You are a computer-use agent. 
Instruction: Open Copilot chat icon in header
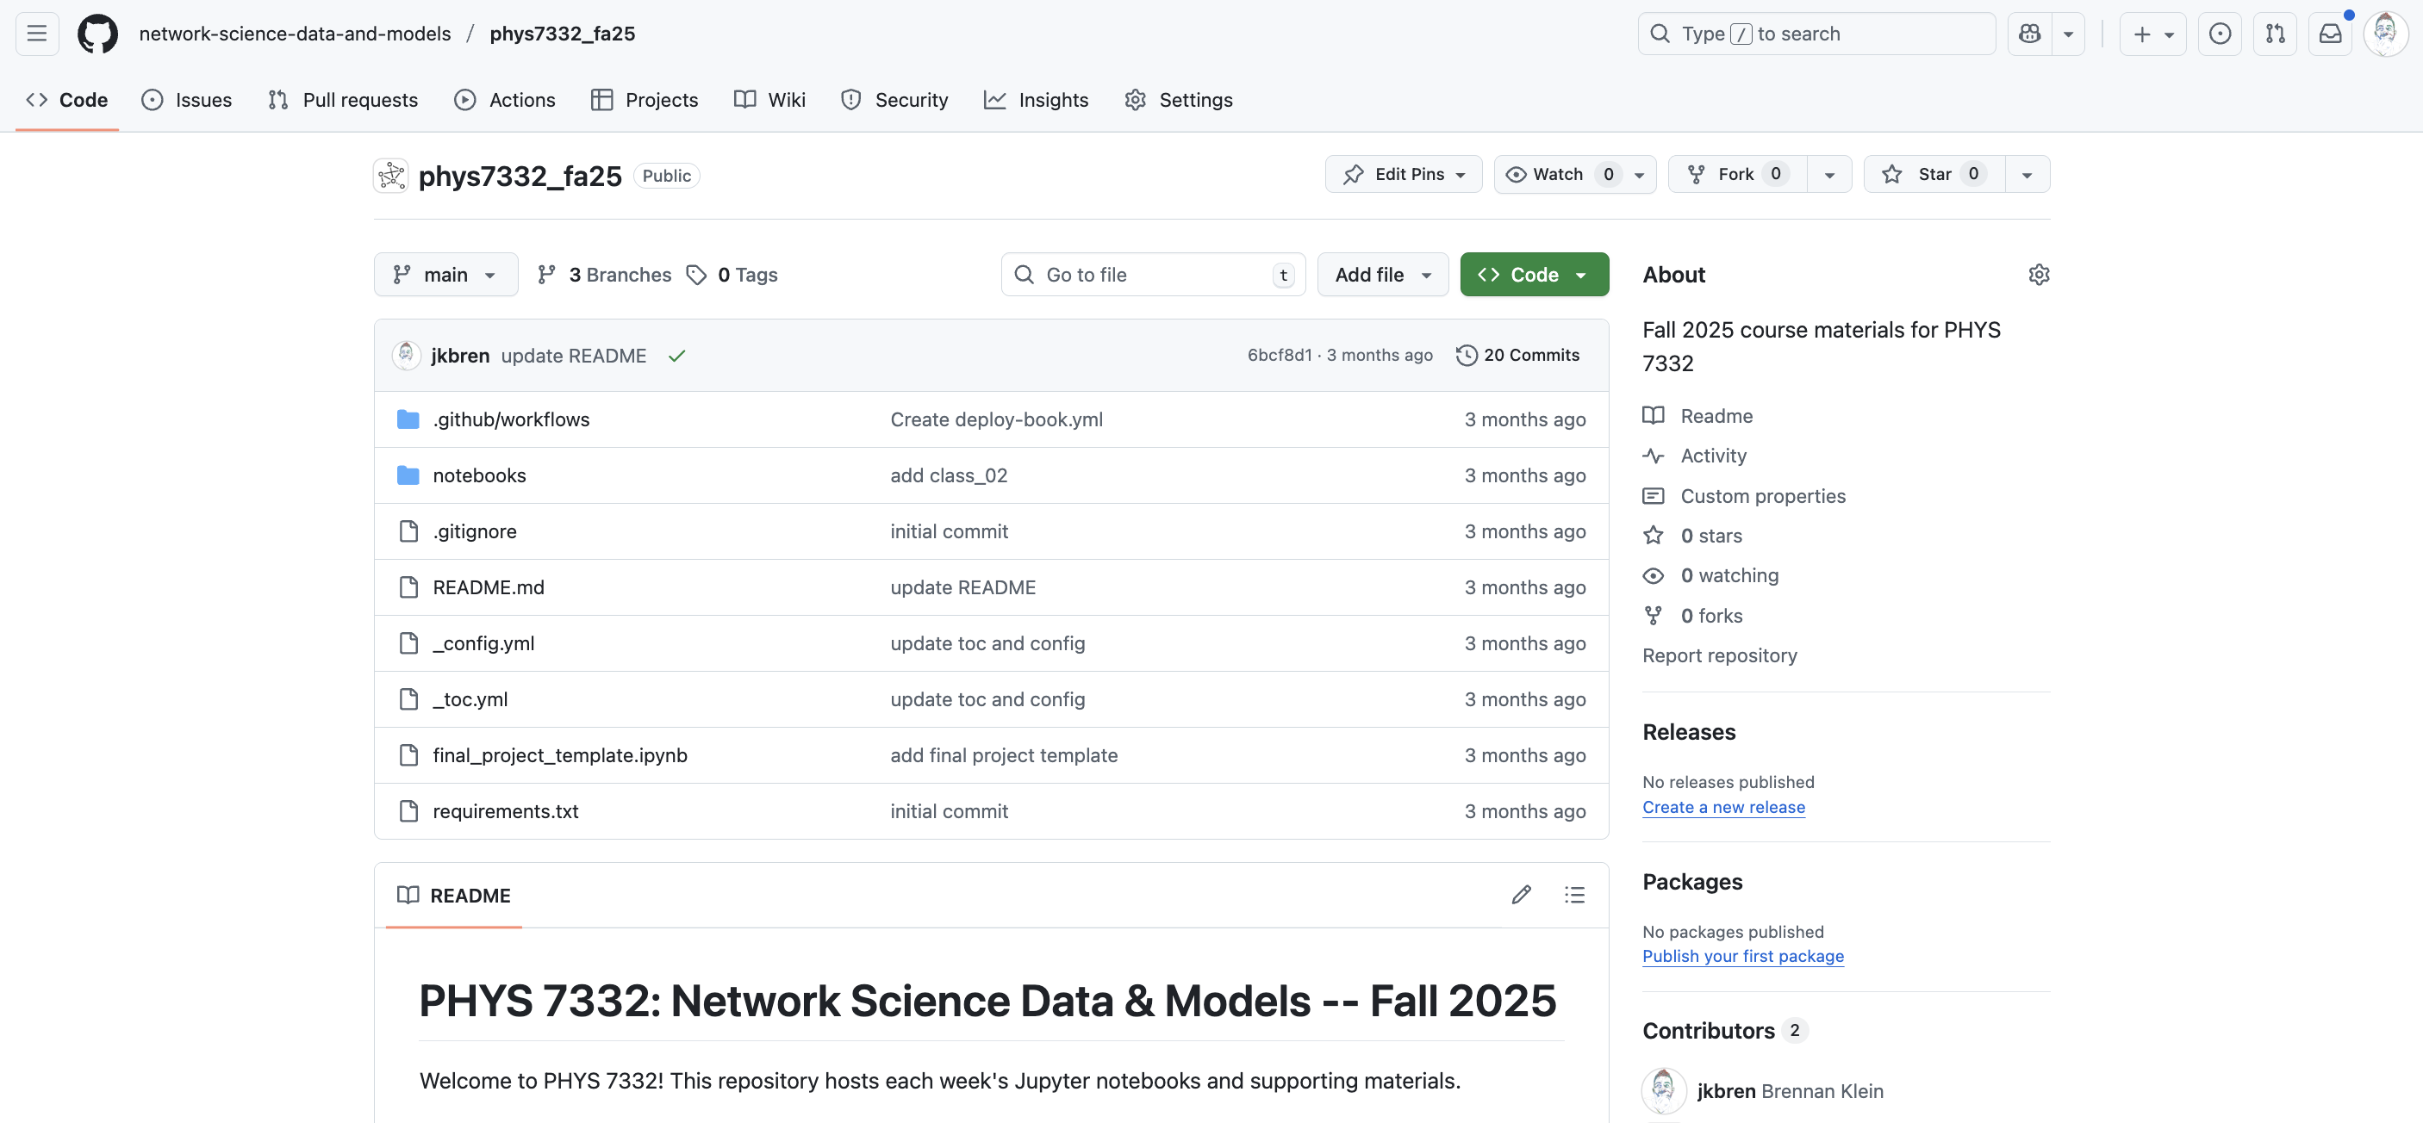tap(2030, 34)
